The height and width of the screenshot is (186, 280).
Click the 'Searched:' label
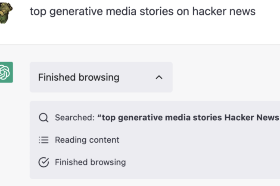74,118
